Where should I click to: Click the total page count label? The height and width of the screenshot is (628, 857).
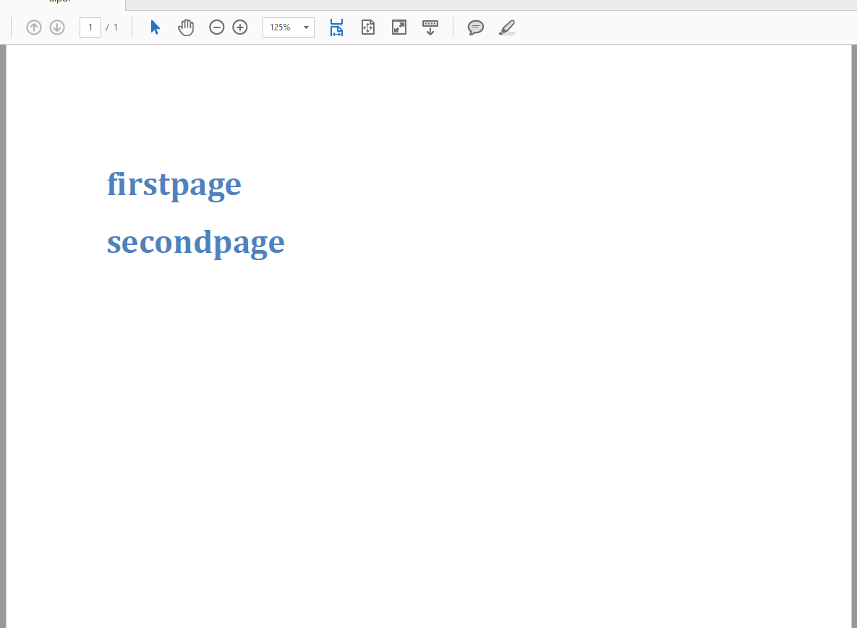(x=116, y=27)
